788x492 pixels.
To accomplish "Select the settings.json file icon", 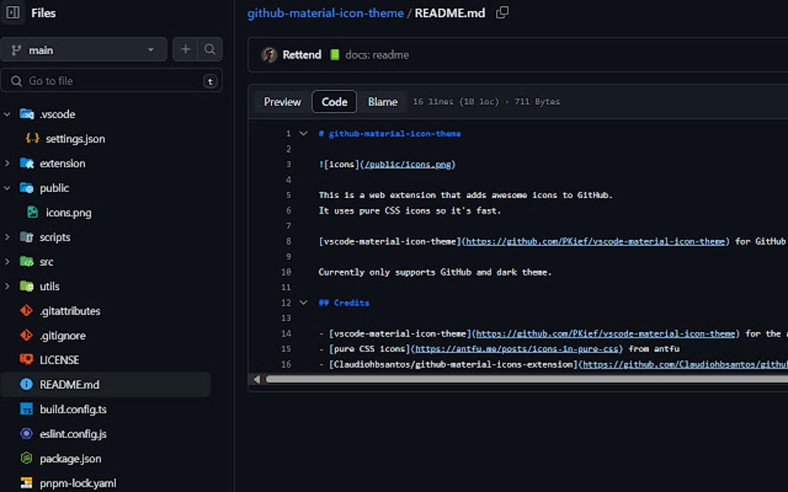I will (x=32, y=138).
